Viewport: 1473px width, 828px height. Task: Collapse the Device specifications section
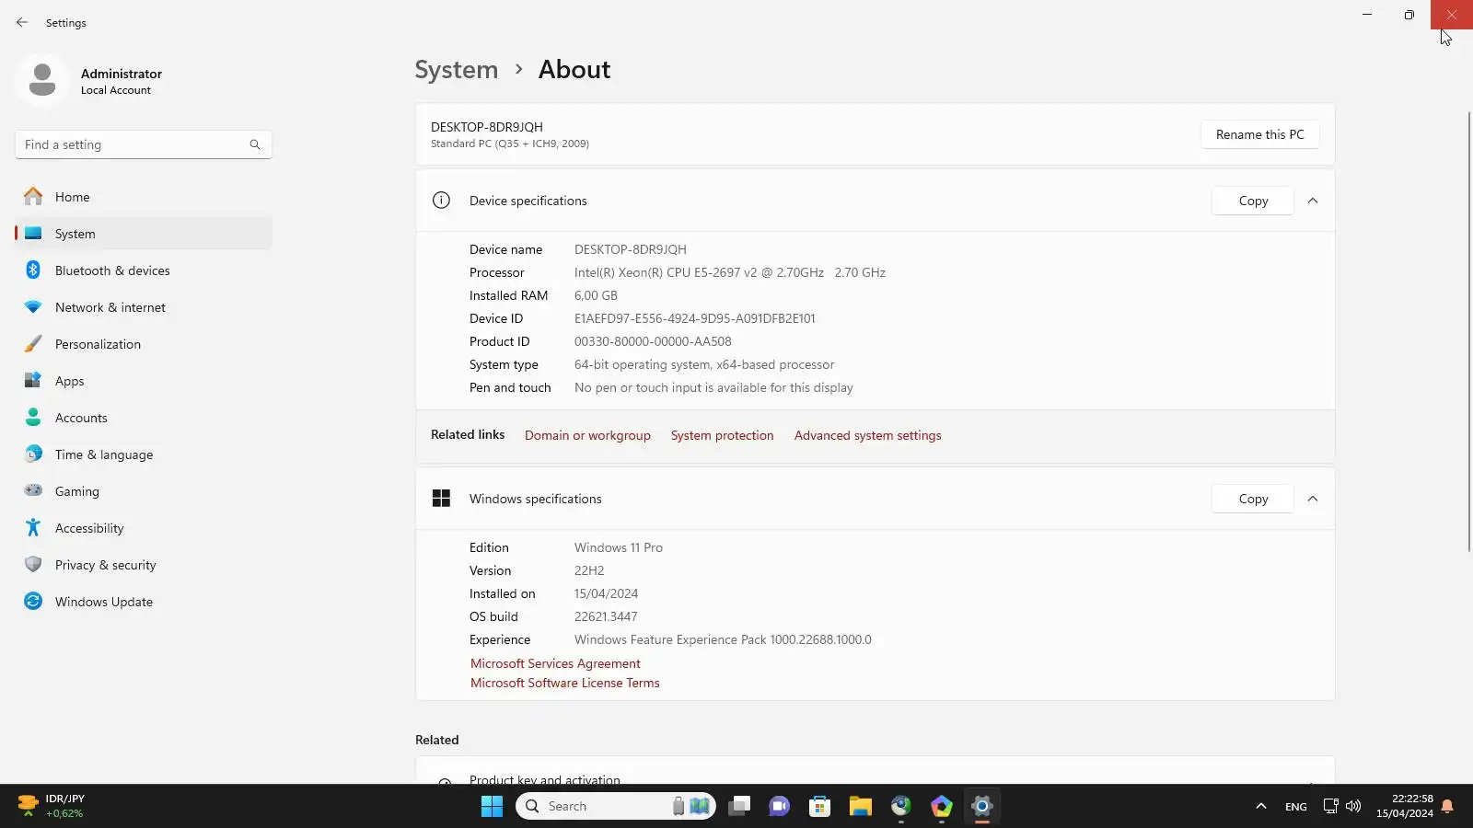pyautogui.click(x=1313, y=201)
